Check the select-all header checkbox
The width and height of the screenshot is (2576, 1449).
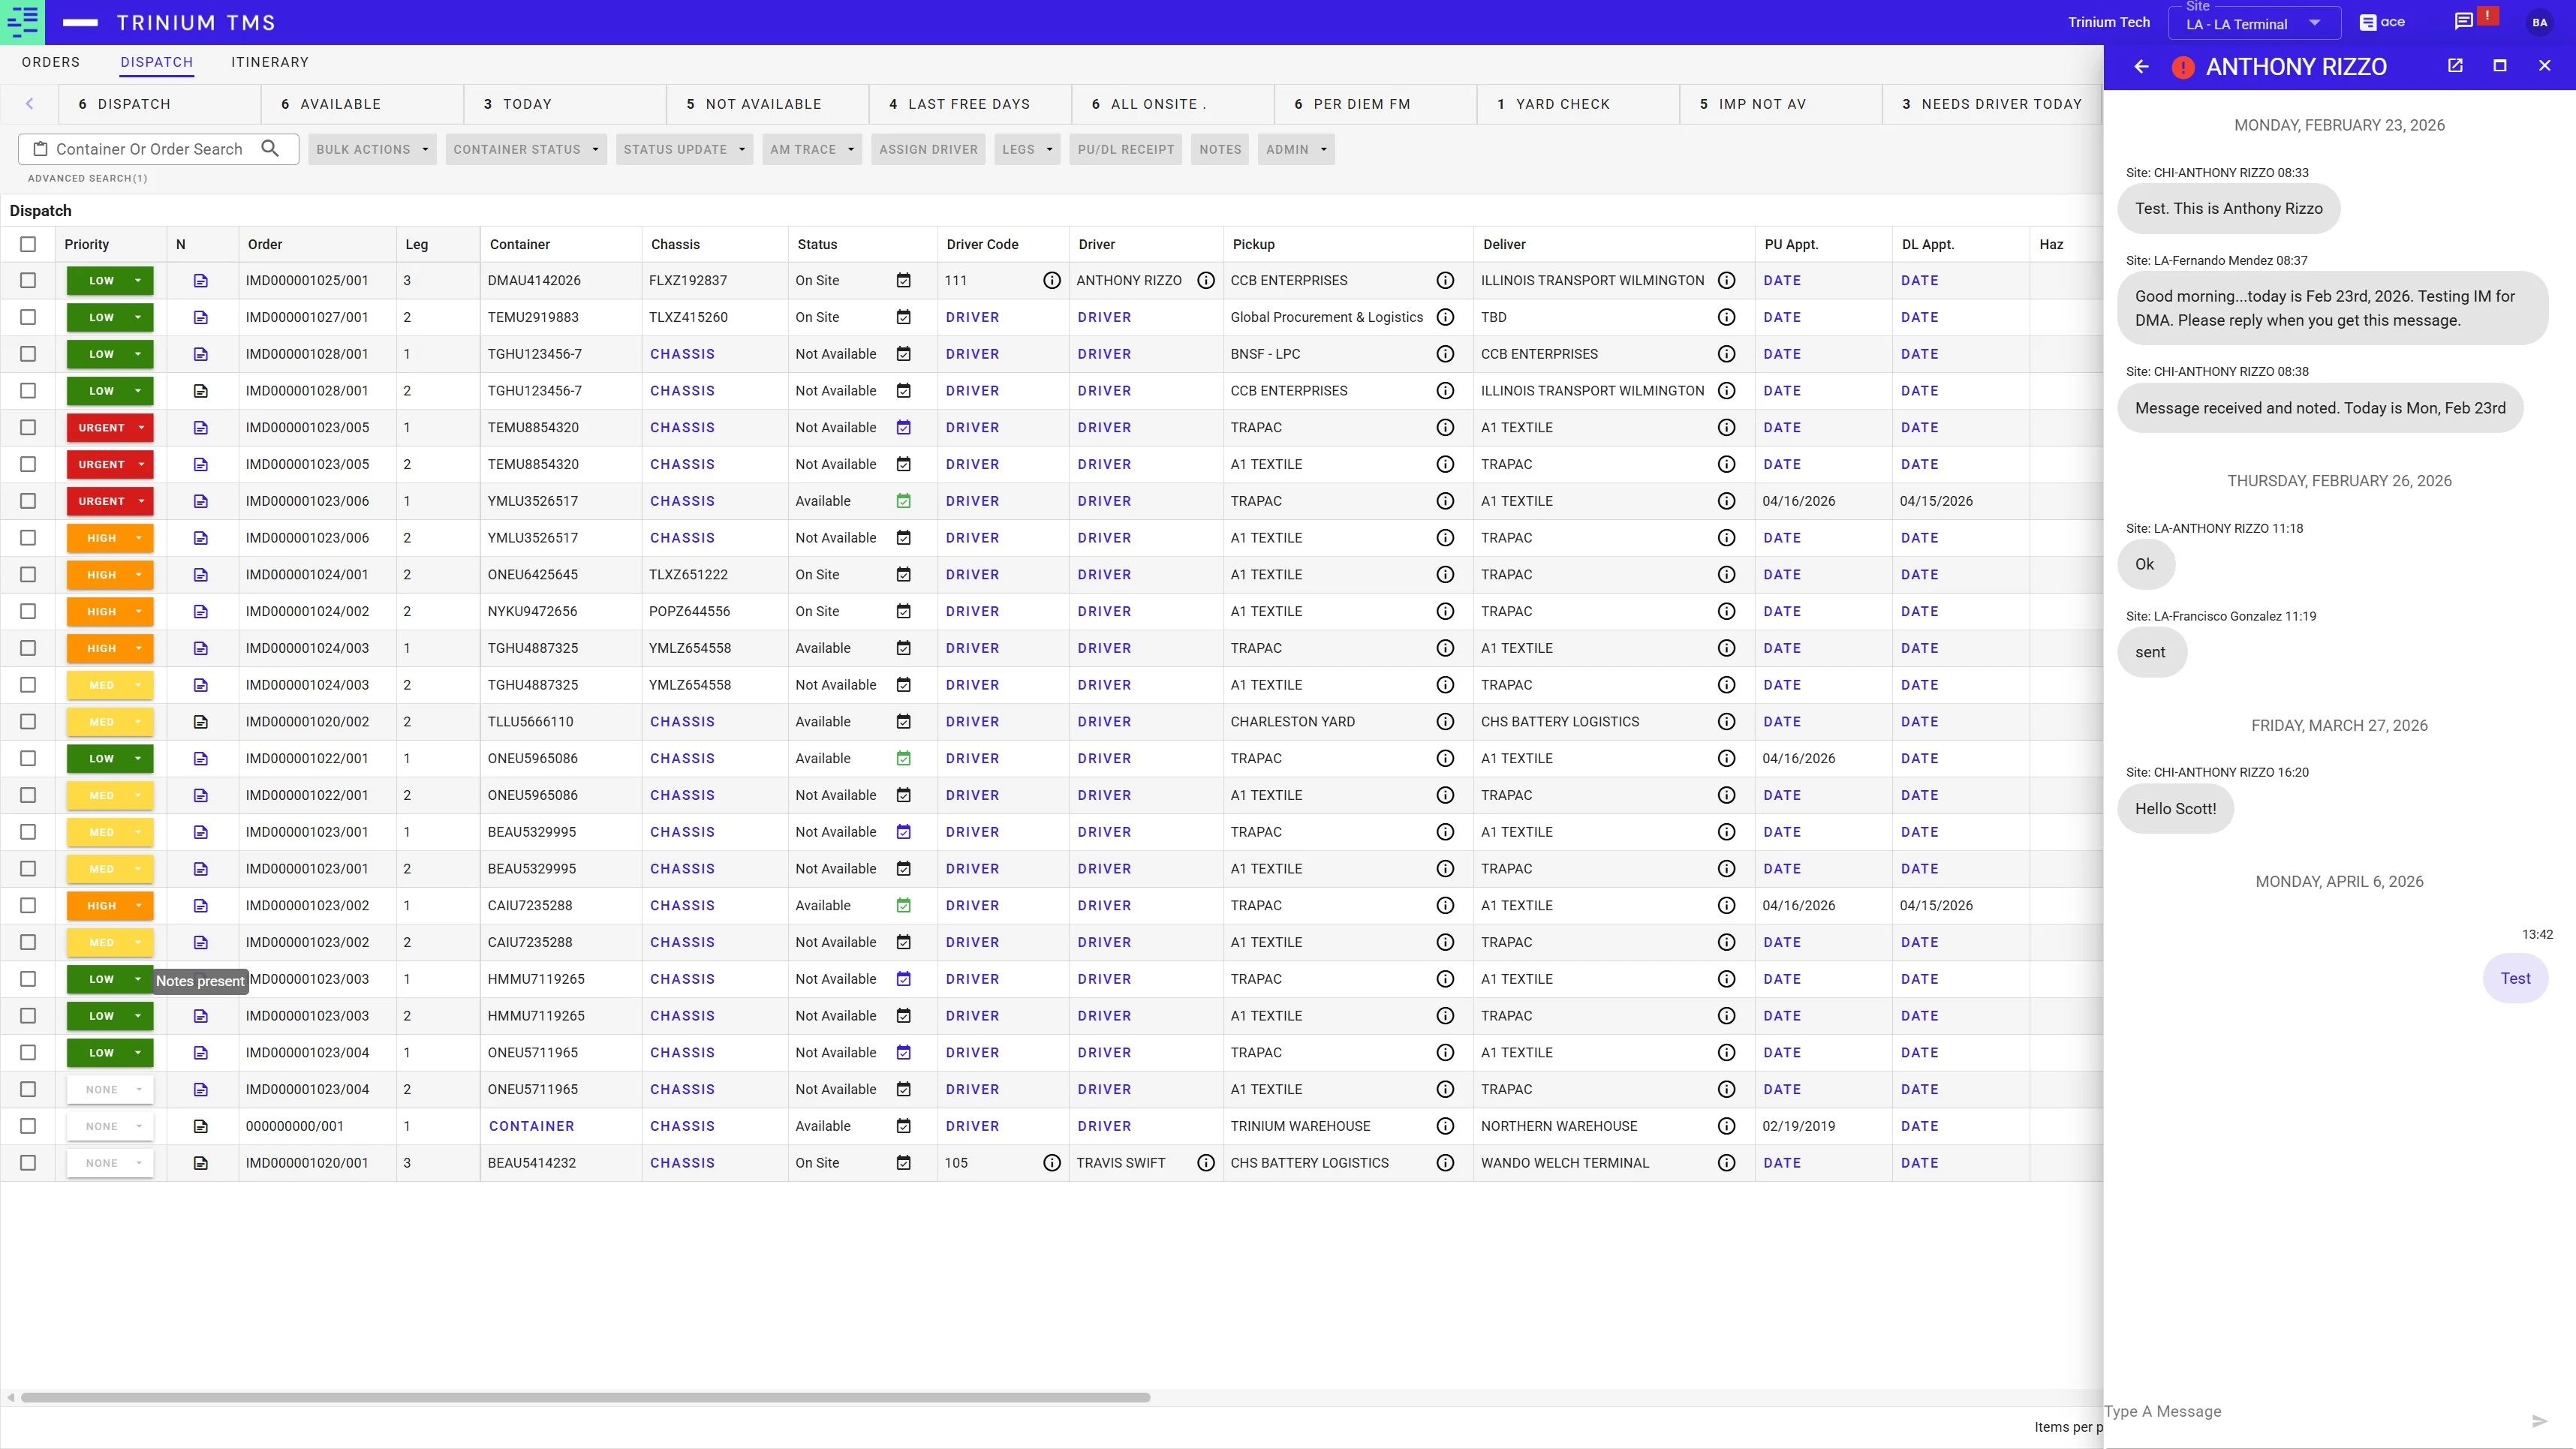[x=28, y=244]
